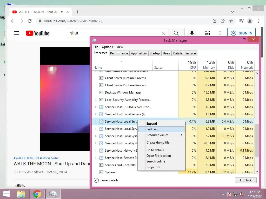Show hidden system tray icons
This screenshot has width=266, height=199.
[x=223, y=194]
